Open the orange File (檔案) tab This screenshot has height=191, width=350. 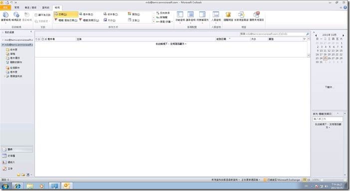5,7
